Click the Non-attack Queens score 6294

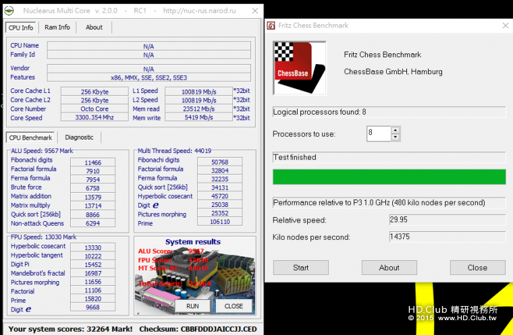pos(93,223)
